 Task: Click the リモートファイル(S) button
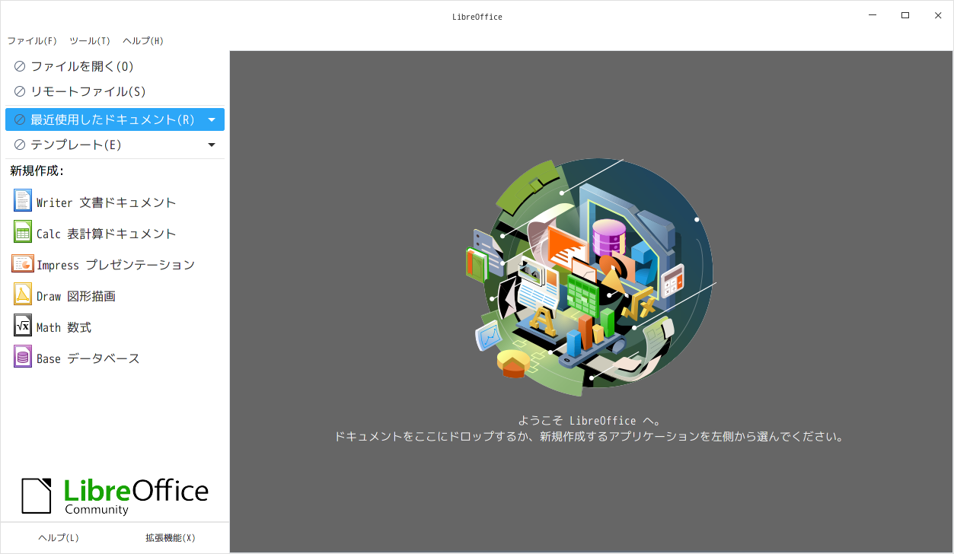(x=115, y=92)
